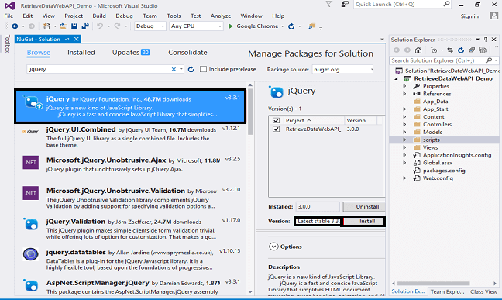Clear the jquery search text
The image size is (502, 300).
pos(174,69)
